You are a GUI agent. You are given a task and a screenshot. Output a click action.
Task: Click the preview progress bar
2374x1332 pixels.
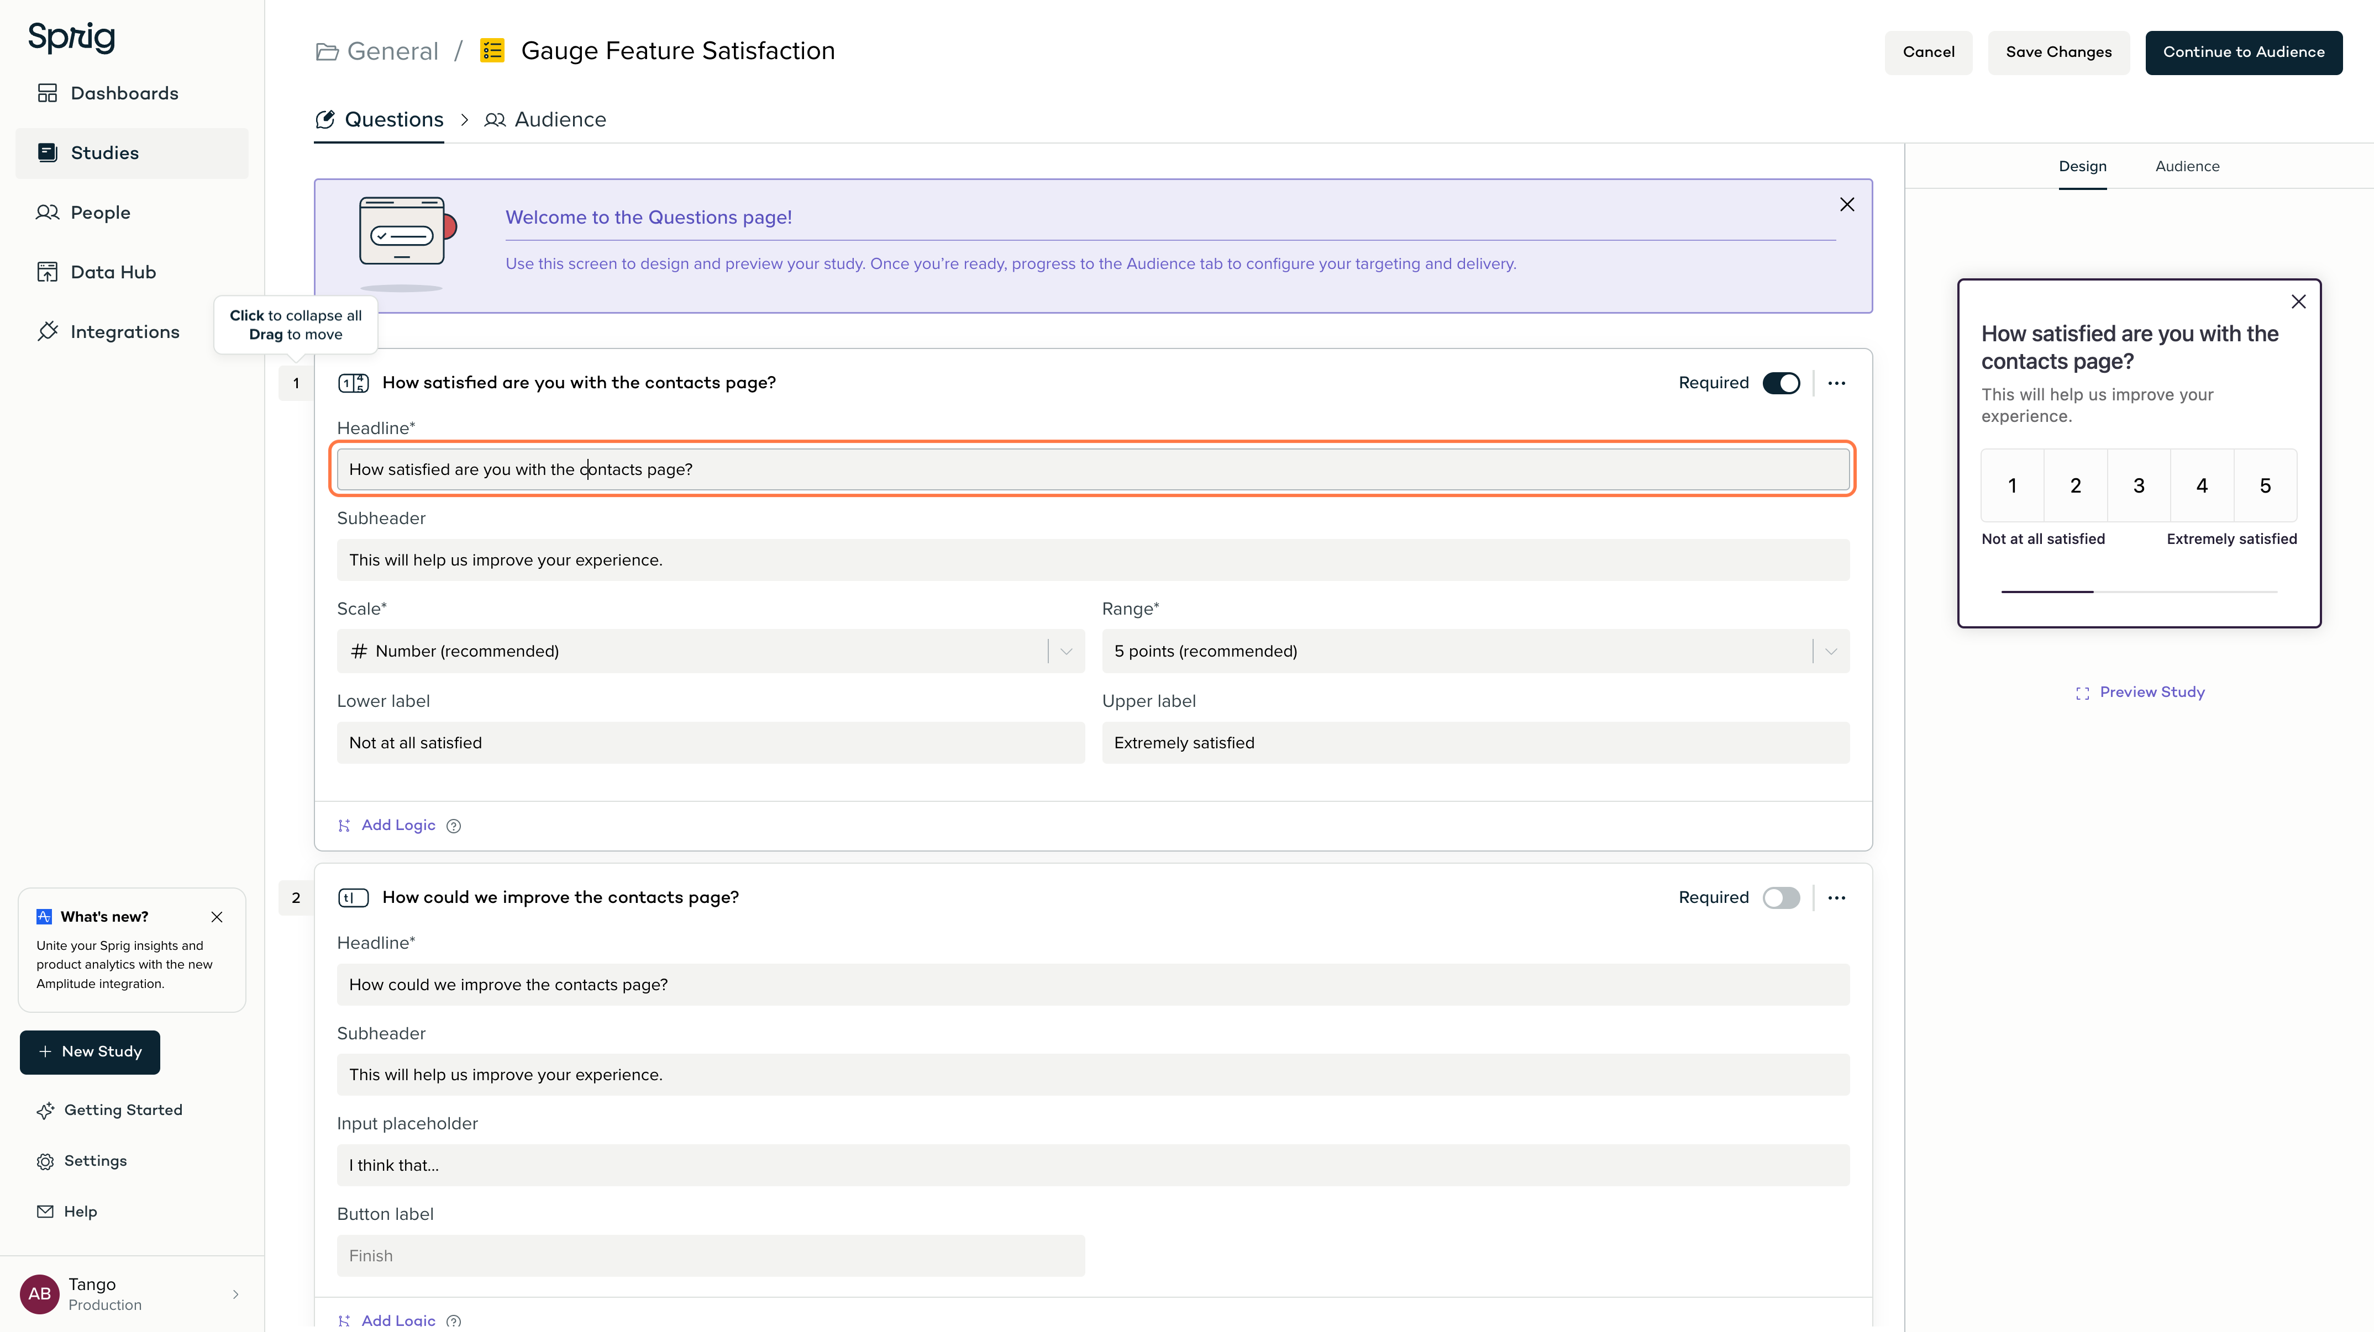click(2139, 591)
